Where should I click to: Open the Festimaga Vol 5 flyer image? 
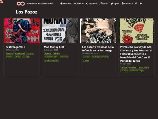point(22,31)
